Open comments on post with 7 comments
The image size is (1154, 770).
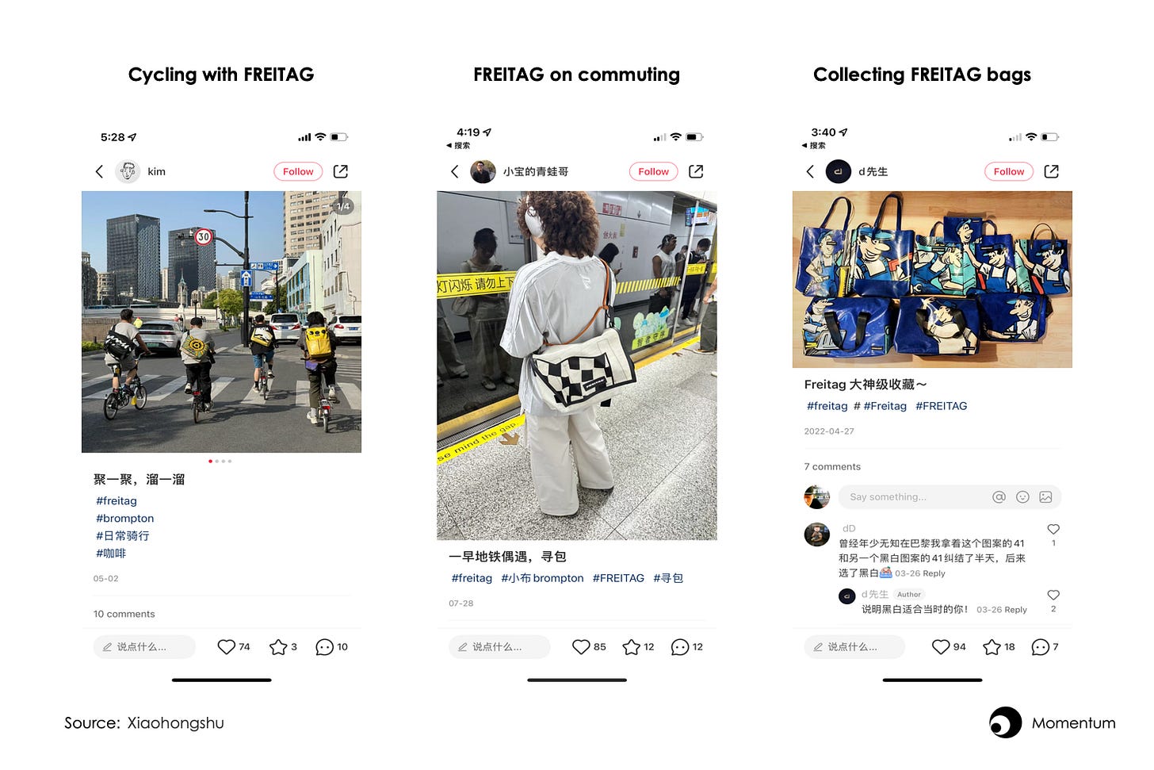[x=1041, y=647]
